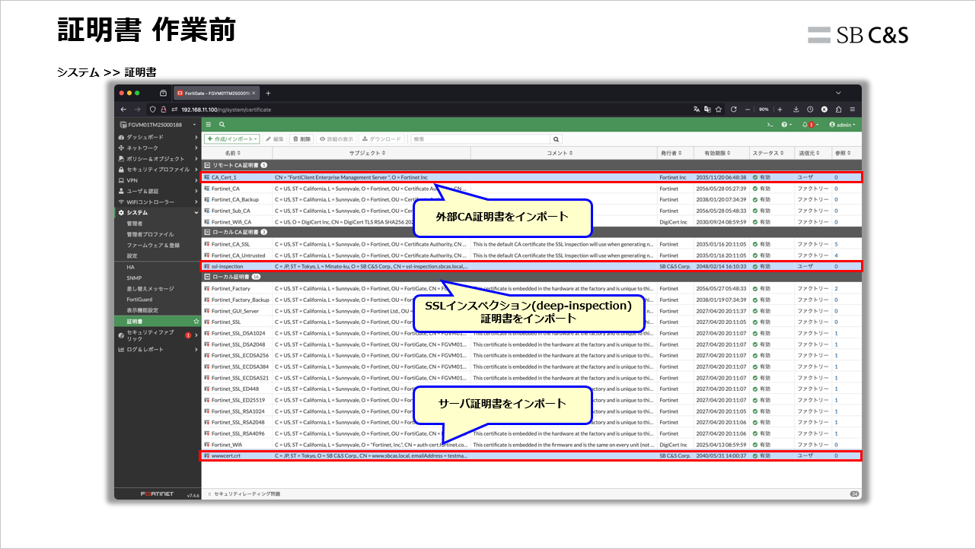
Task: Click the search magnifier beside 検索 field
Action: [556, 139]
